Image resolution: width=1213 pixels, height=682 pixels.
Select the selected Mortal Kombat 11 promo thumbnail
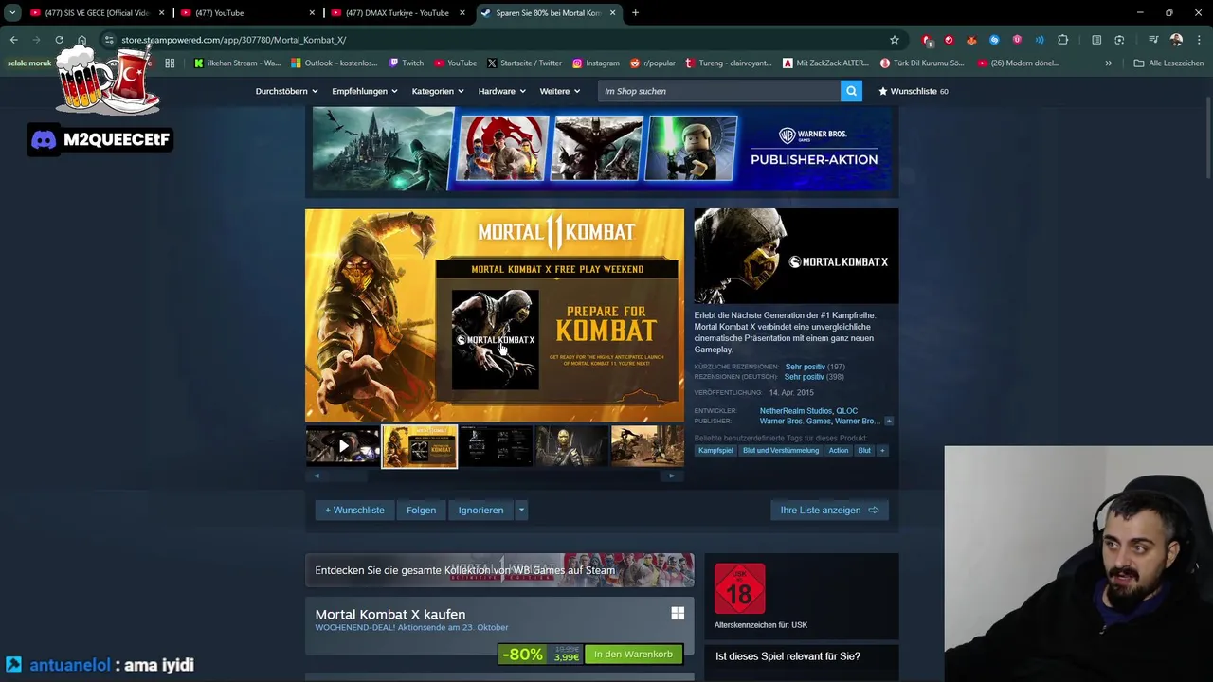pos(419,446)
